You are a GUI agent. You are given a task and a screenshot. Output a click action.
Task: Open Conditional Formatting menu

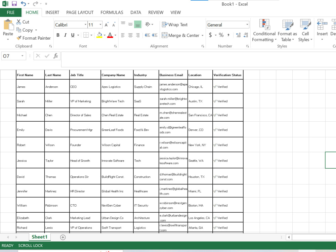pos(264,31)
